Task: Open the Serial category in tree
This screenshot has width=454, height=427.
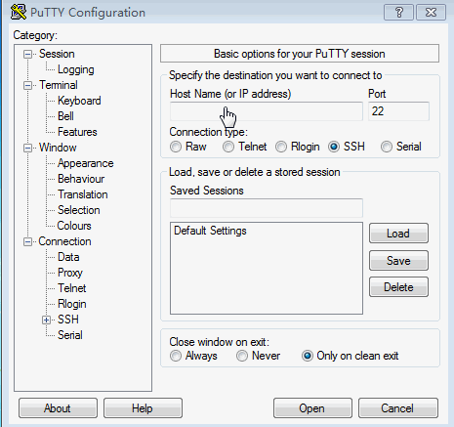Action: (69, 335)
